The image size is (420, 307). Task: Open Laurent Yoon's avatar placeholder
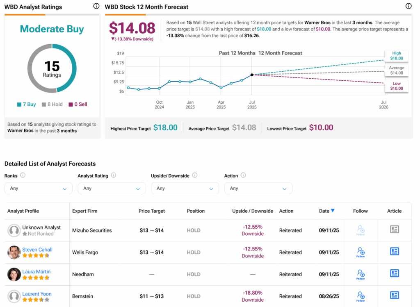point(14,296)
